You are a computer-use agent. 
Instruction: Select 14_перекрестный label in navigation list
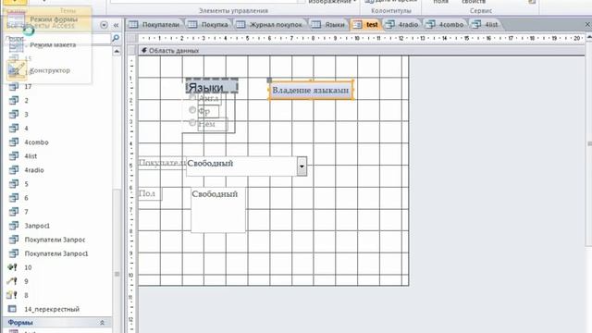pyautogui.click(x=52, y=309)
